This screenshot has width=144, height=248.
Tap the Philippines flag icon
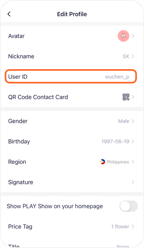(102, 162)
